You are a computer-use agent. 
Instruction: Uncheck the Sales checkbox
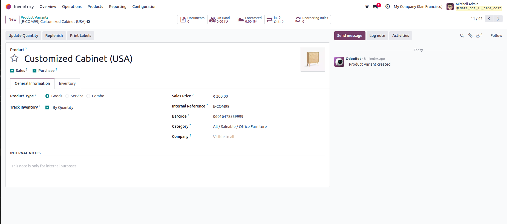tap(12, 71)
